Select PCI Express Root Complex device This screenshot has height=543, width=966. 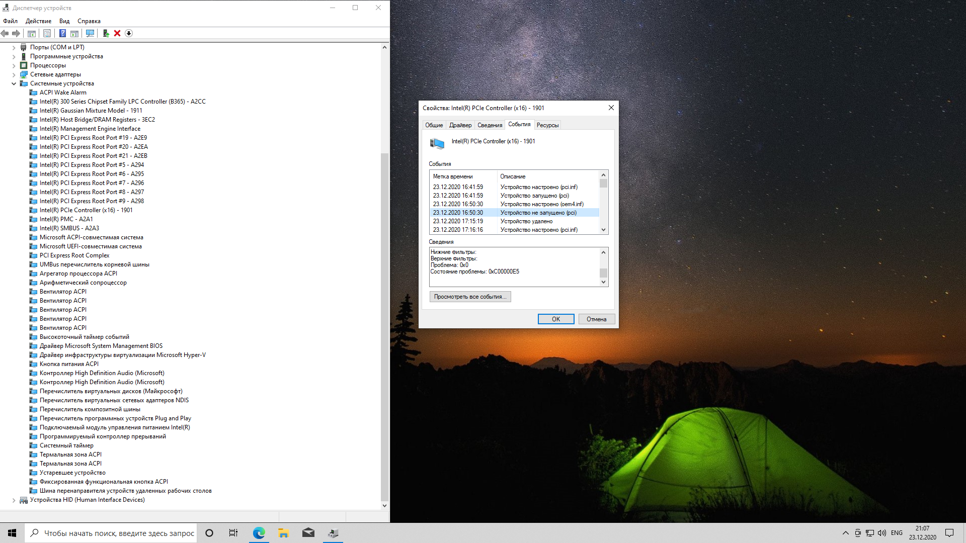coord(74,255)
